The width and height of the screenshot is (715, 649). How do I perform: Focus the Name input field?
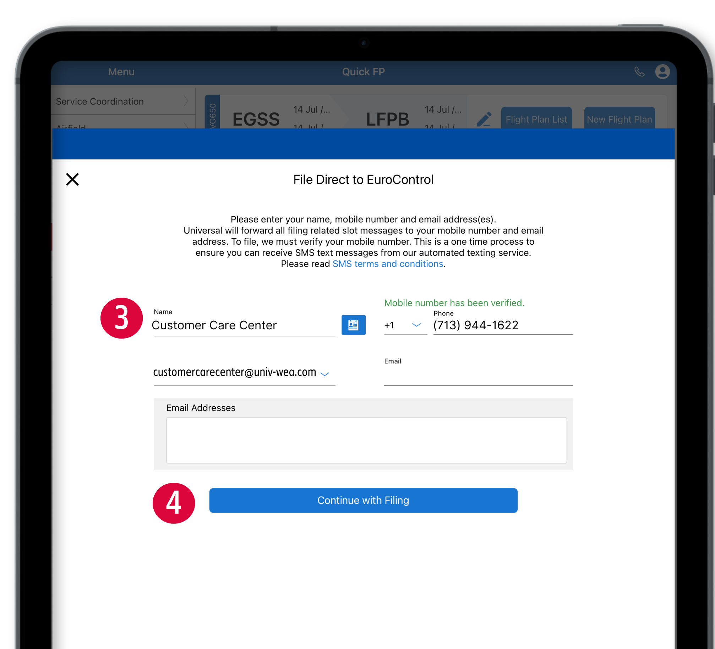(244, 325)
